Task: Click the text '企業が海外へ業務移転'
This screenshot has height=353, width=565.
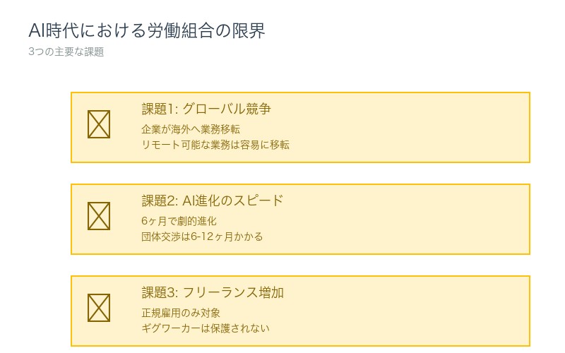Action: [x=191, y=129]
